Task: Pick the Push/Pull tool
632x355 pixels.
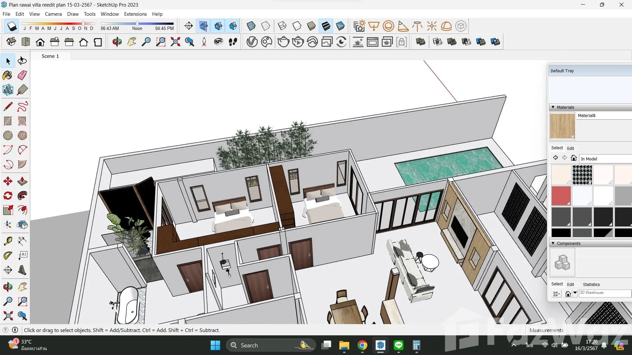Action: point(22,181)
